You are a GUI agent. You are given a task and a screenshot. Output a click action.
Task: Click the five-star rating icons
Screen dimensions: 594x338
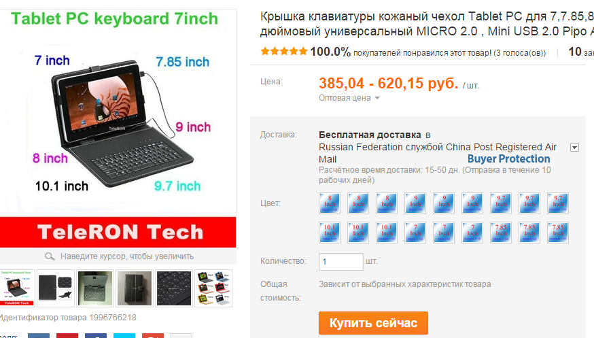click(283, 52)
